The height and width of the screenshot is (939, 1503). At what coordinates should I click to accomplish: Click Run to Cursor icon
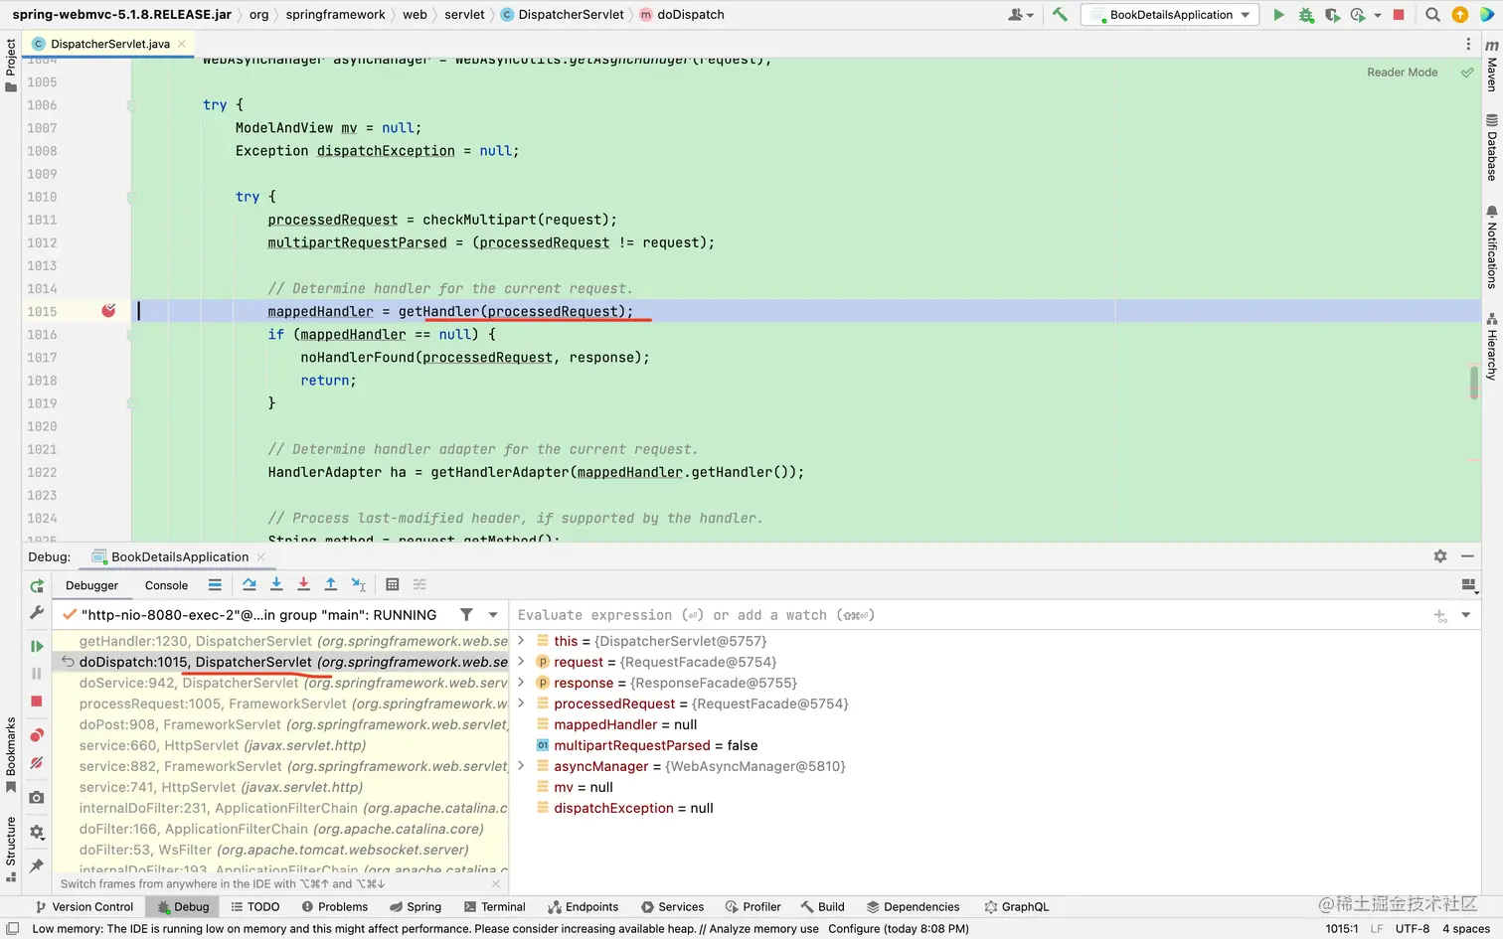[x=359, y=584]
